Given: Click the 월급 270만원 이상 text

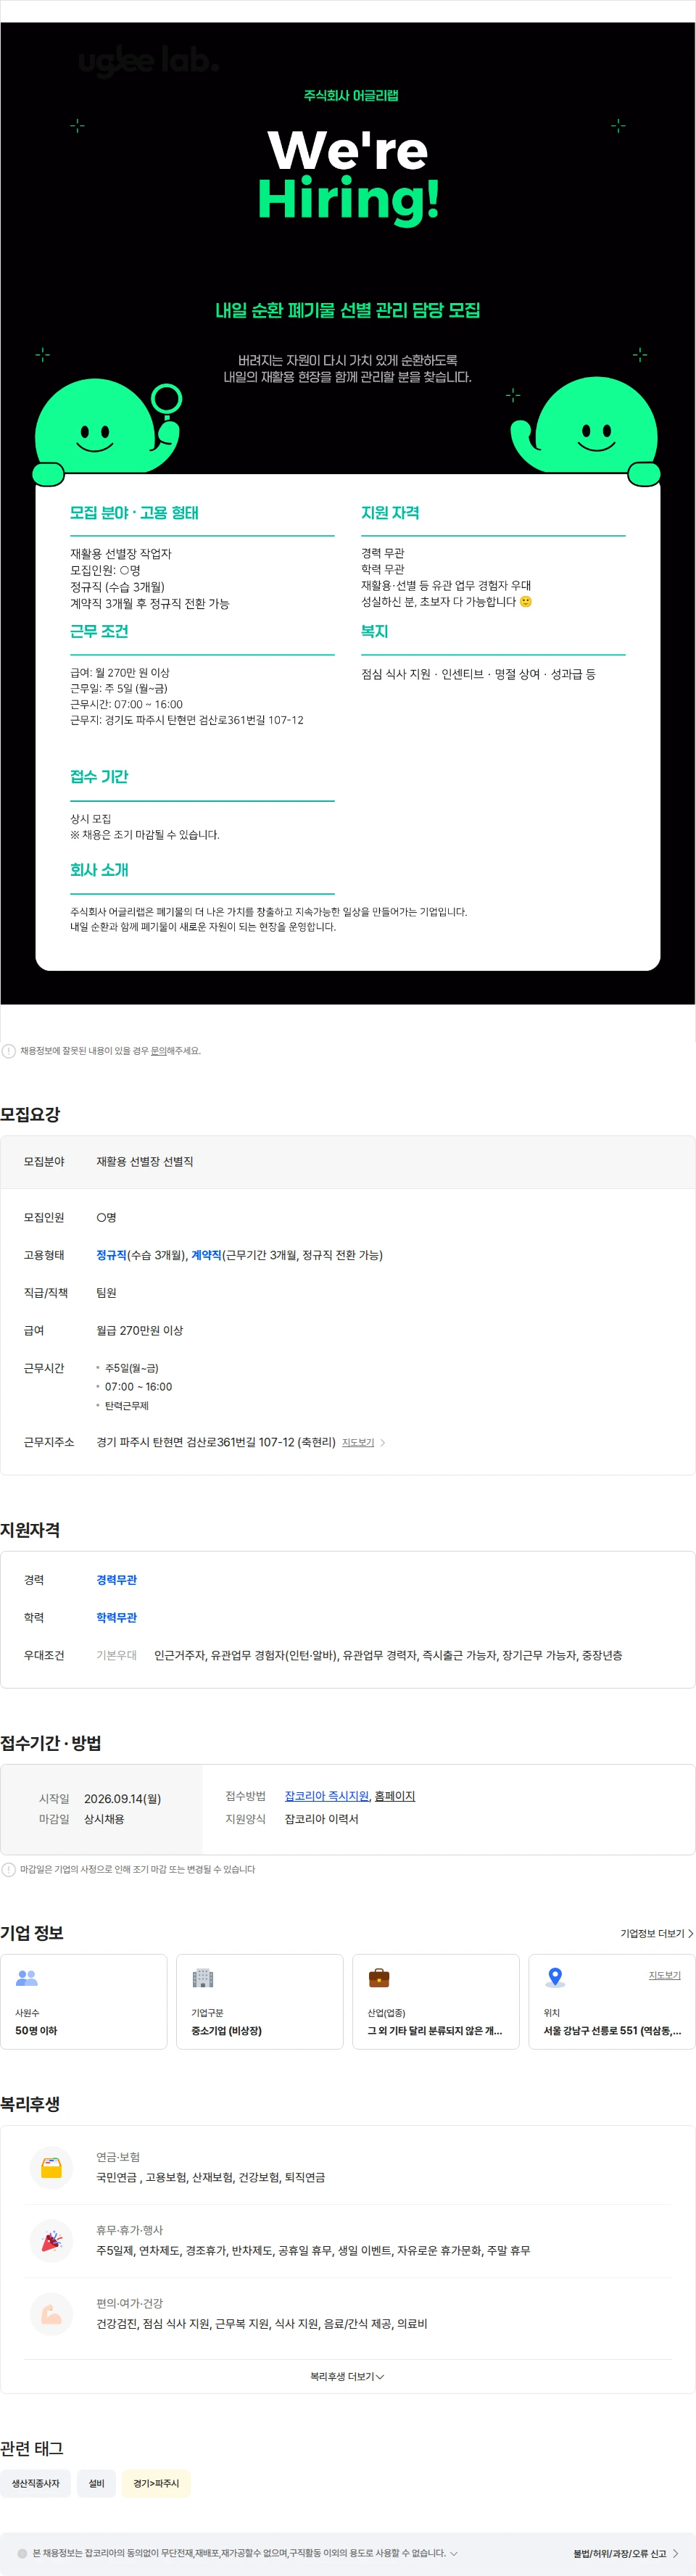Looking at the screenshot, I should coord(139,1330).
